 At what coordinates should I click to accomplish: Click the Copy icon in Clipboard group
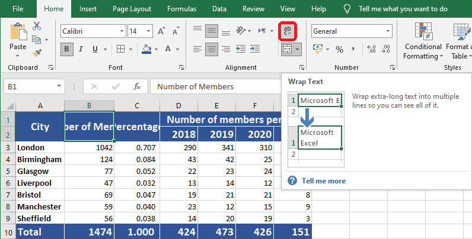[x=36, y=39]
